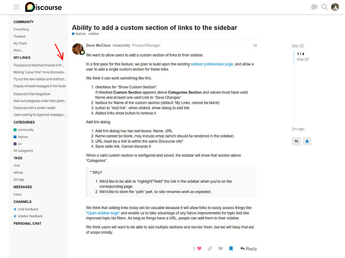Click the timeline reply arrow button
This screenshot has width=345, height=258.
pos(297,141)
